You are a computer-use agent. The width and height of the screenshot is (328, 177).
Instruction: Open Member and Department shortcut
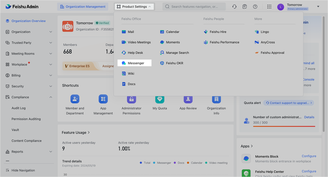click(x=75, y=105)
